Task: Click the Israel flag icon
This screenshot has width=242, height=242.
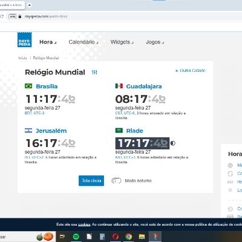Action: click(28, 130)
